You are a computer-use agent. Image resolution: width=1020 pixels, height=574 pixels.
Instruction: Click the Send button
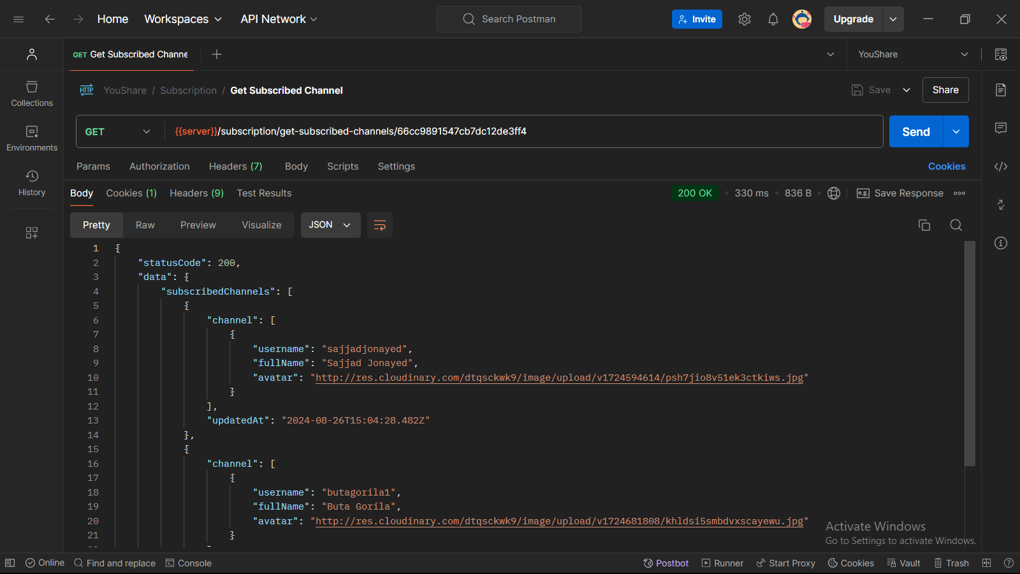click(915, 131)
